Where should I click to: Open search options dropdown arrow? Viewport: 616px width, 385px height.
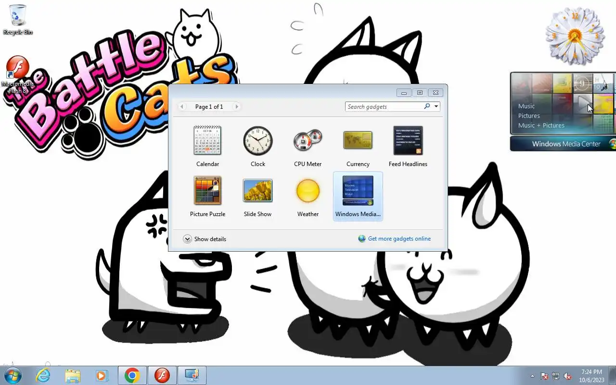(436, 106)
